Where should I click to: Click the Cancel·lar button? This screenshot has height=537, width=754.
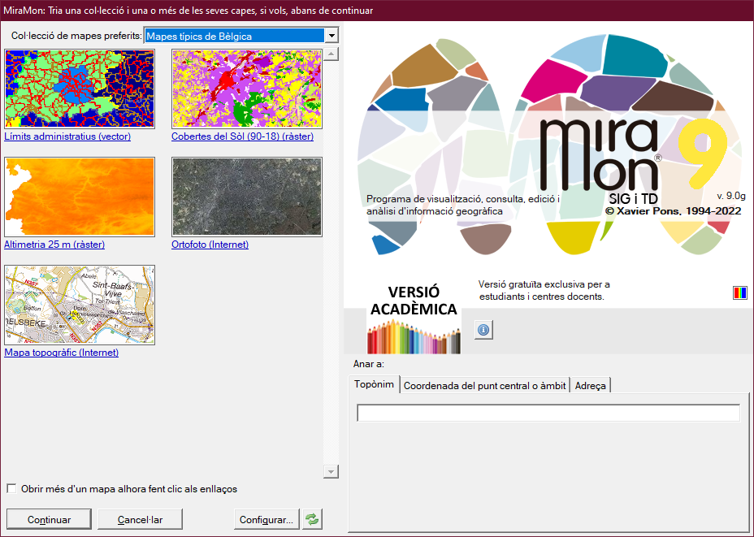tap(140, 519)
